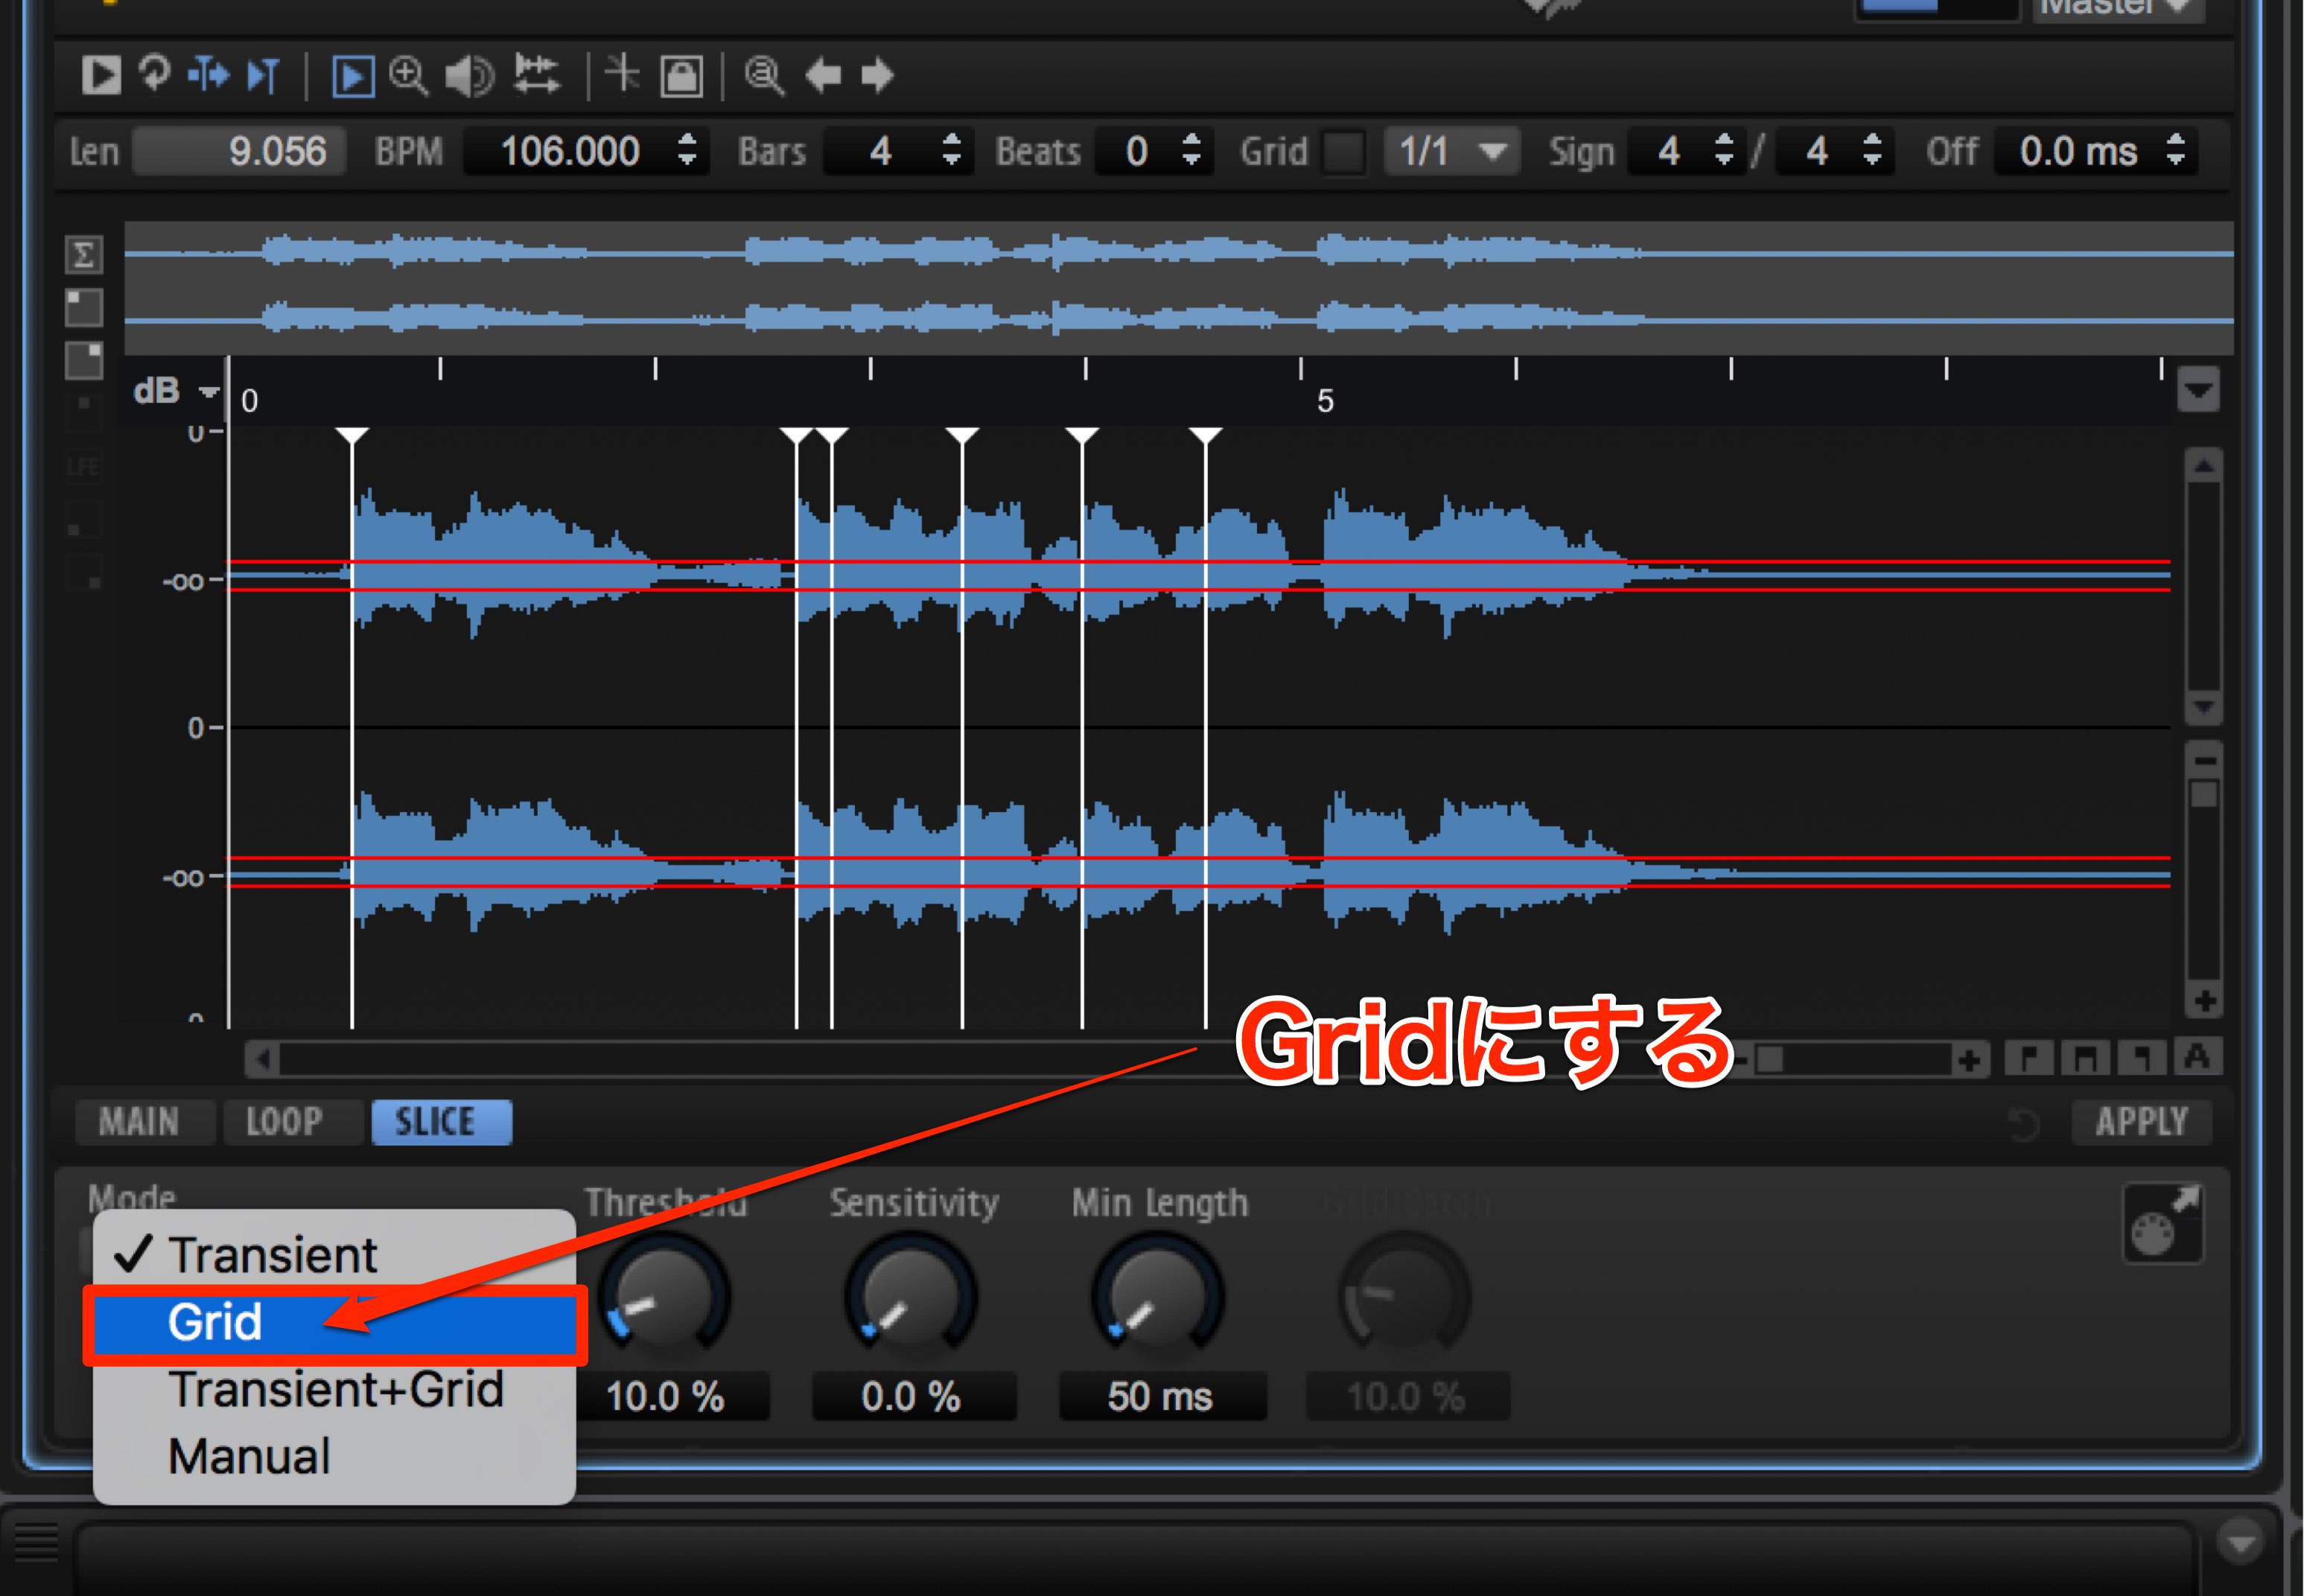Screen dimensions: 2304x1596
Task: Switch to the MAIN tab
Action: tap(139, 1122)
